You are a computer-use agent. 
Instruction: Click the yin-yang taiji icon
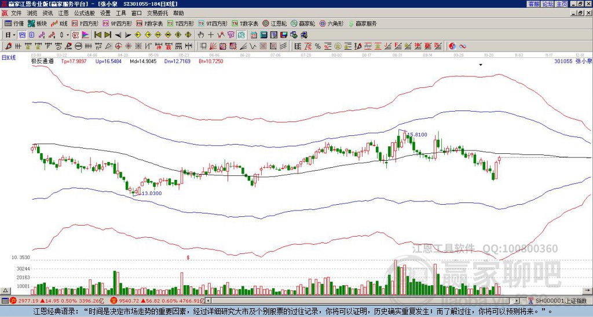(452, 46)
